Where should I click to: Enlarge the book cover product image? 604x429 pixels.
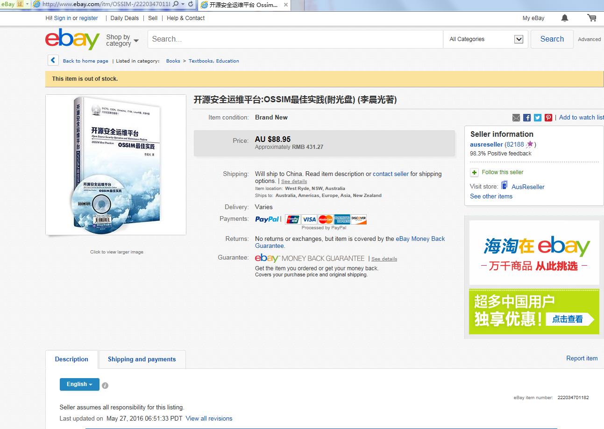click(116, 165)
